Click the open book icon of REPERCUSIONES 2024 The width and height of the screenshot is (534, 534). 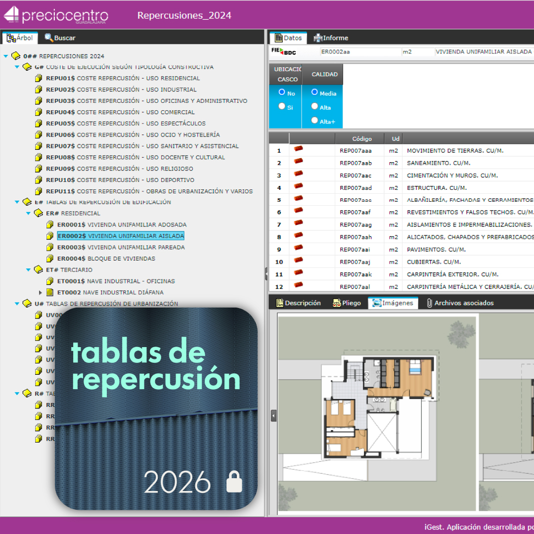point(16,55)
